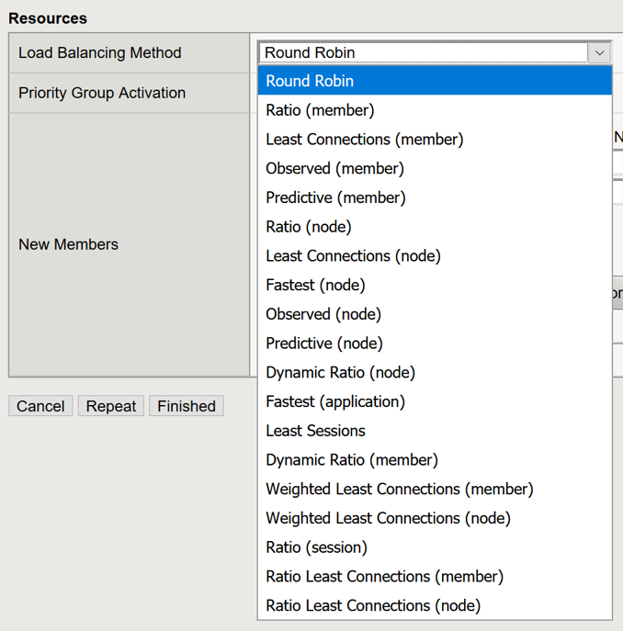Viewport: 623px width, 631px height.
Task: Pick Observed (node) from the list
Action: tap(323, 314)
